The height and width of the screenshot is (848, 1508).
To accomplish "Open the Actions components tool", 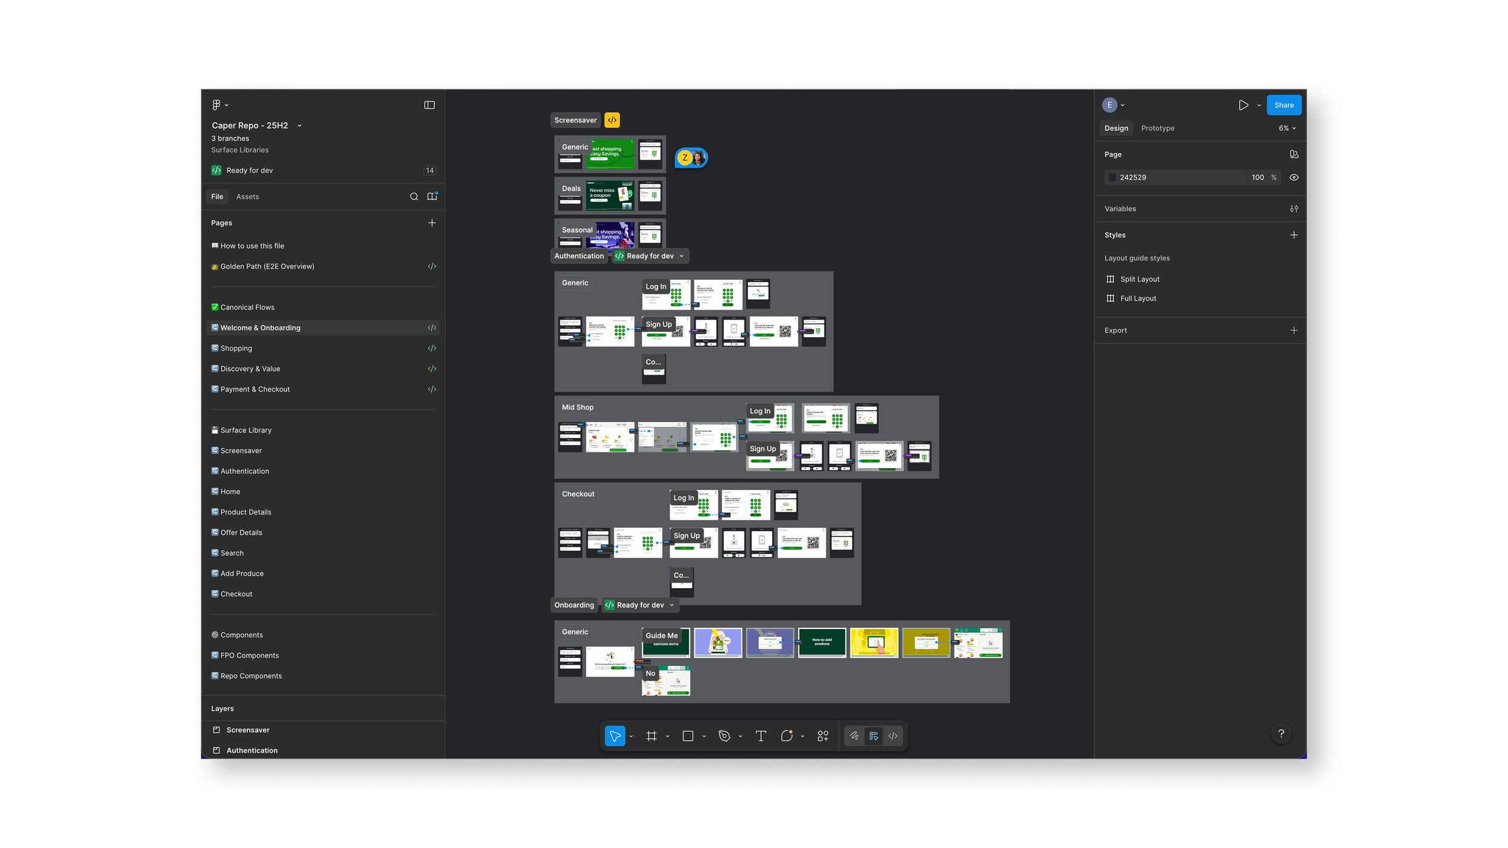I will click(x=823, y=736).
